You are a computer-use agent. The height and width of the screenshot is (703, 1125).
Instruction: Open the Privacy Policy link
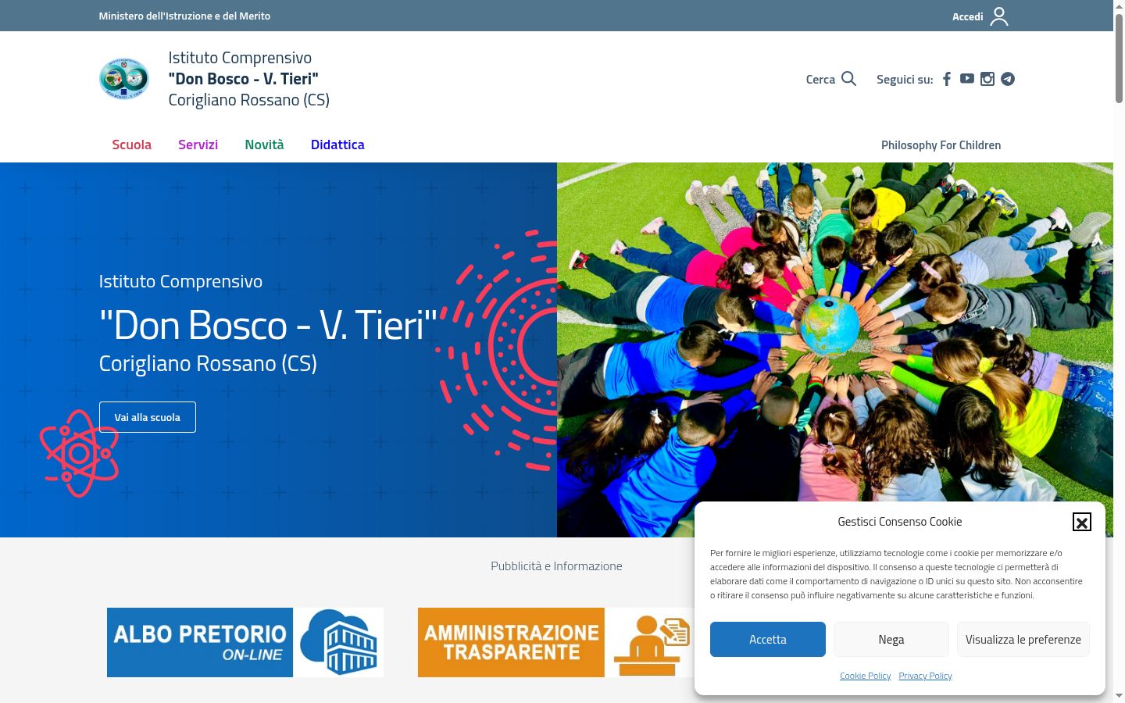coord(925,676)
